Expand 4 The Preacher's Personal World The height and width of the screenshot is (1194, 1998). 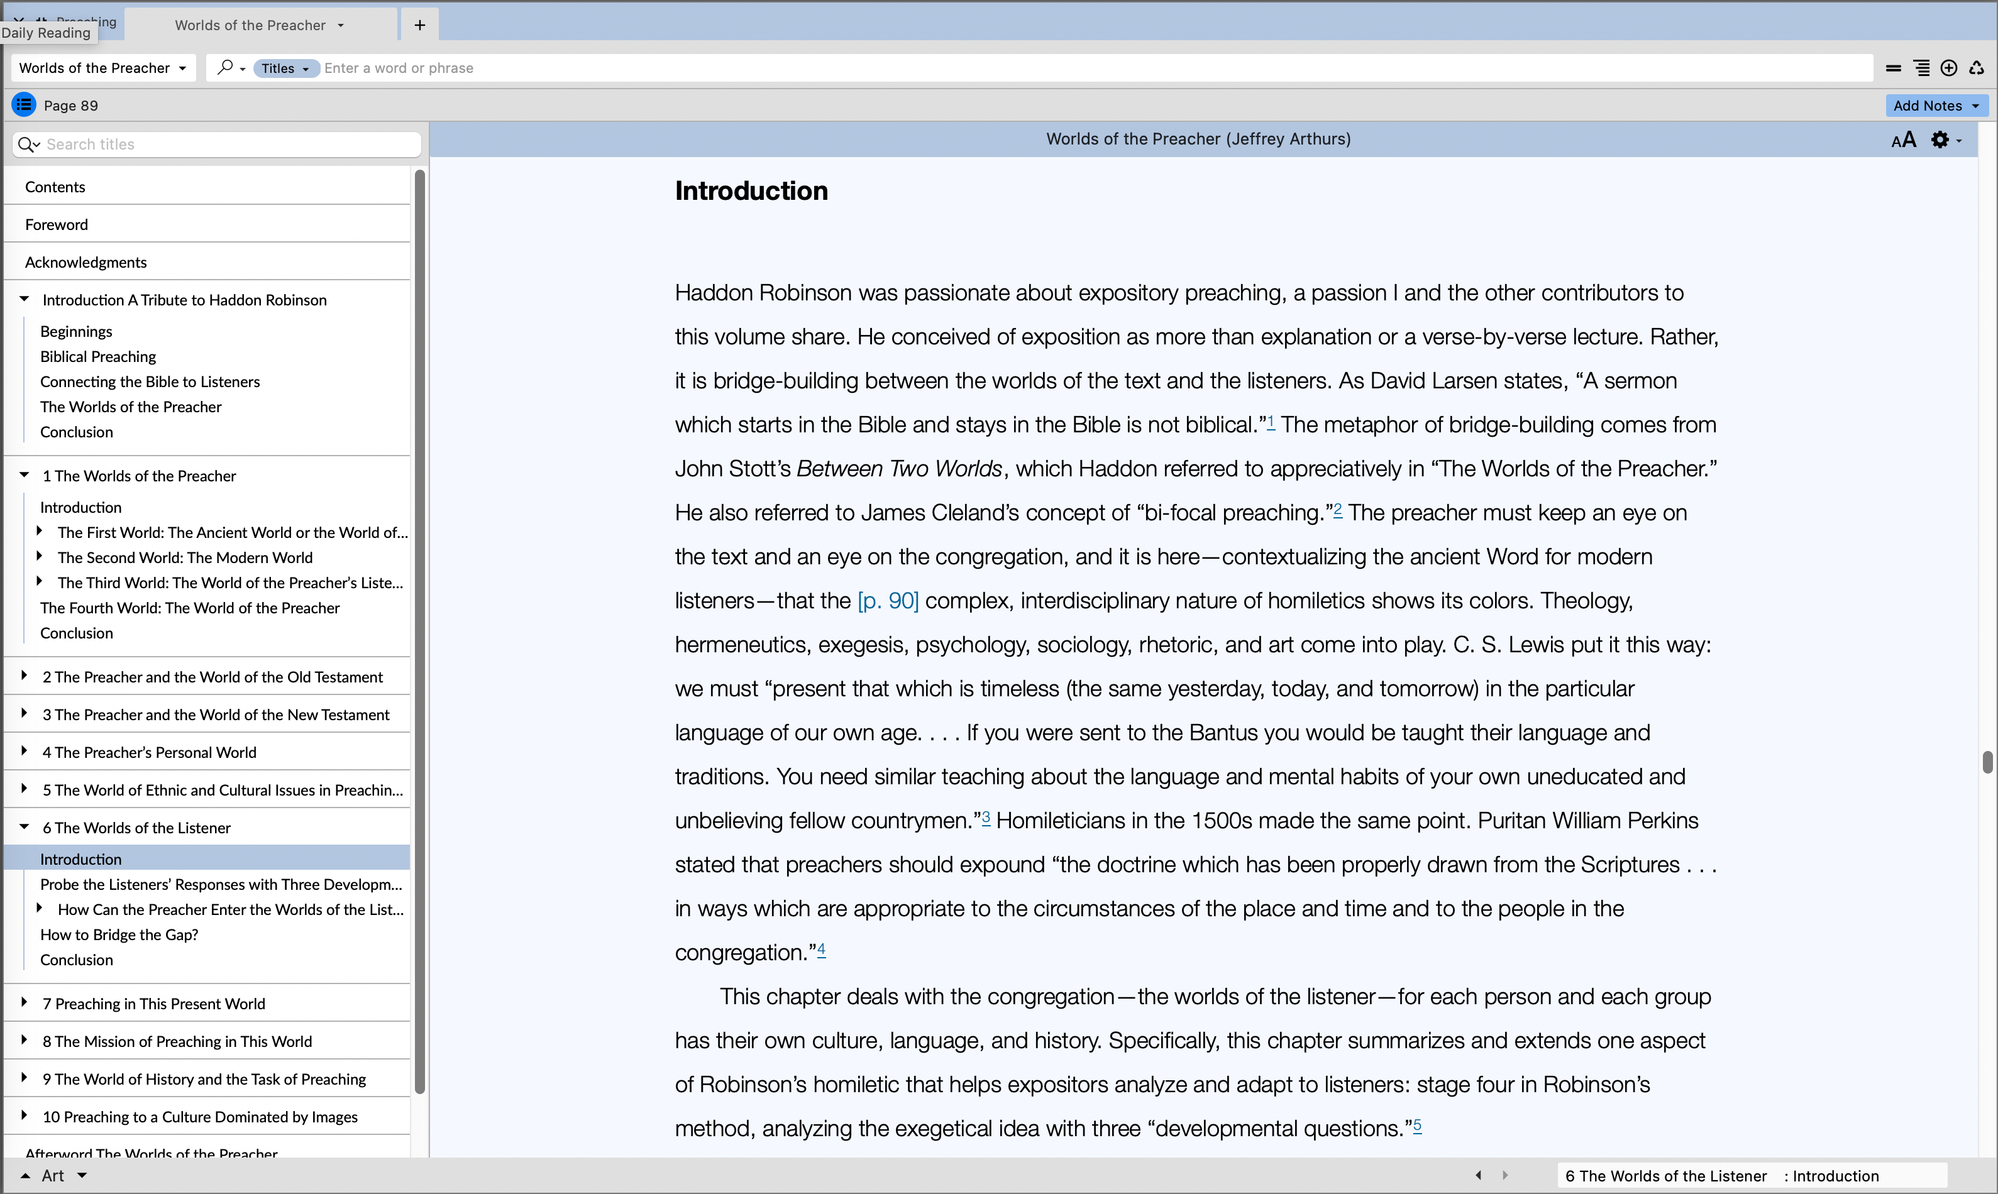(24, 752)
